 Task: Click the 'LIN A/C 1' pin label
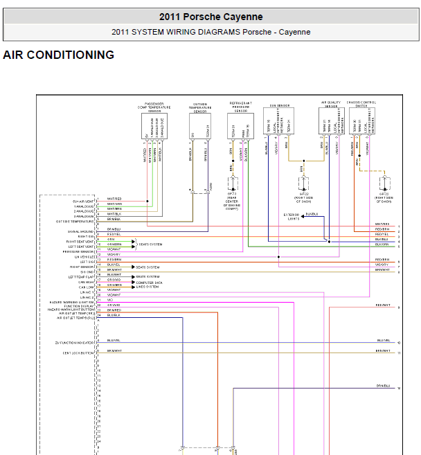87,292
